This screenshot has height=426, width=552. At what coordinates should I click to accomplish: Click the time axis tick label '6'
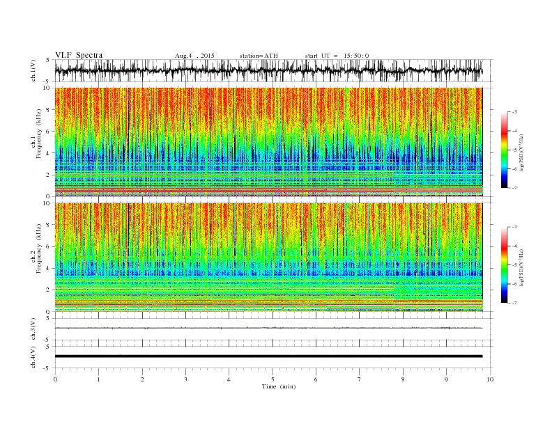point(316,379)
